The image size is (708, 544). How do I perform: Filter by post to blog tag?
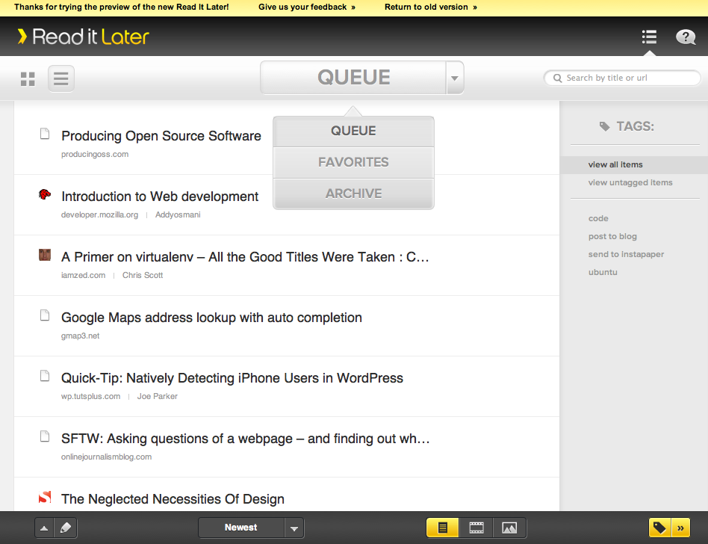[612, 236]
